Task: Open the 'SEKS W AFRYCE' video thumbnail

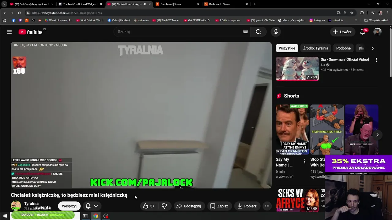Action: (297, 200)
